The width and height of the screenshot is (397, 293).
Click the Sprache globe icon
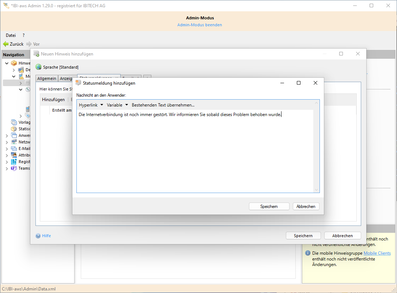coord(38,67)
